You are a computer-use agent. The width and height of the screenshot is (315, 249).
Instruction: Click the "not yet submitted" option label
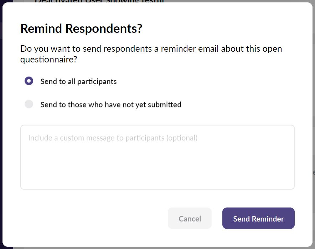click(111, 105)
